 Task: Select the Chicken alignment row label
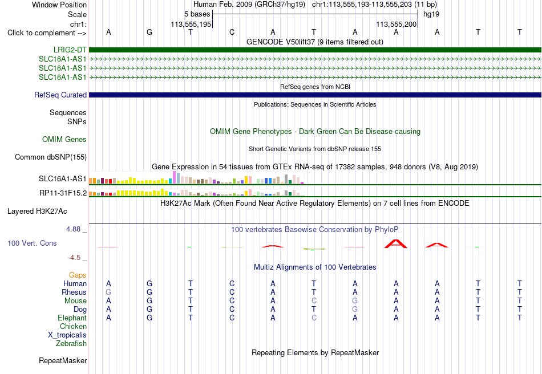[x=73, y=326]
